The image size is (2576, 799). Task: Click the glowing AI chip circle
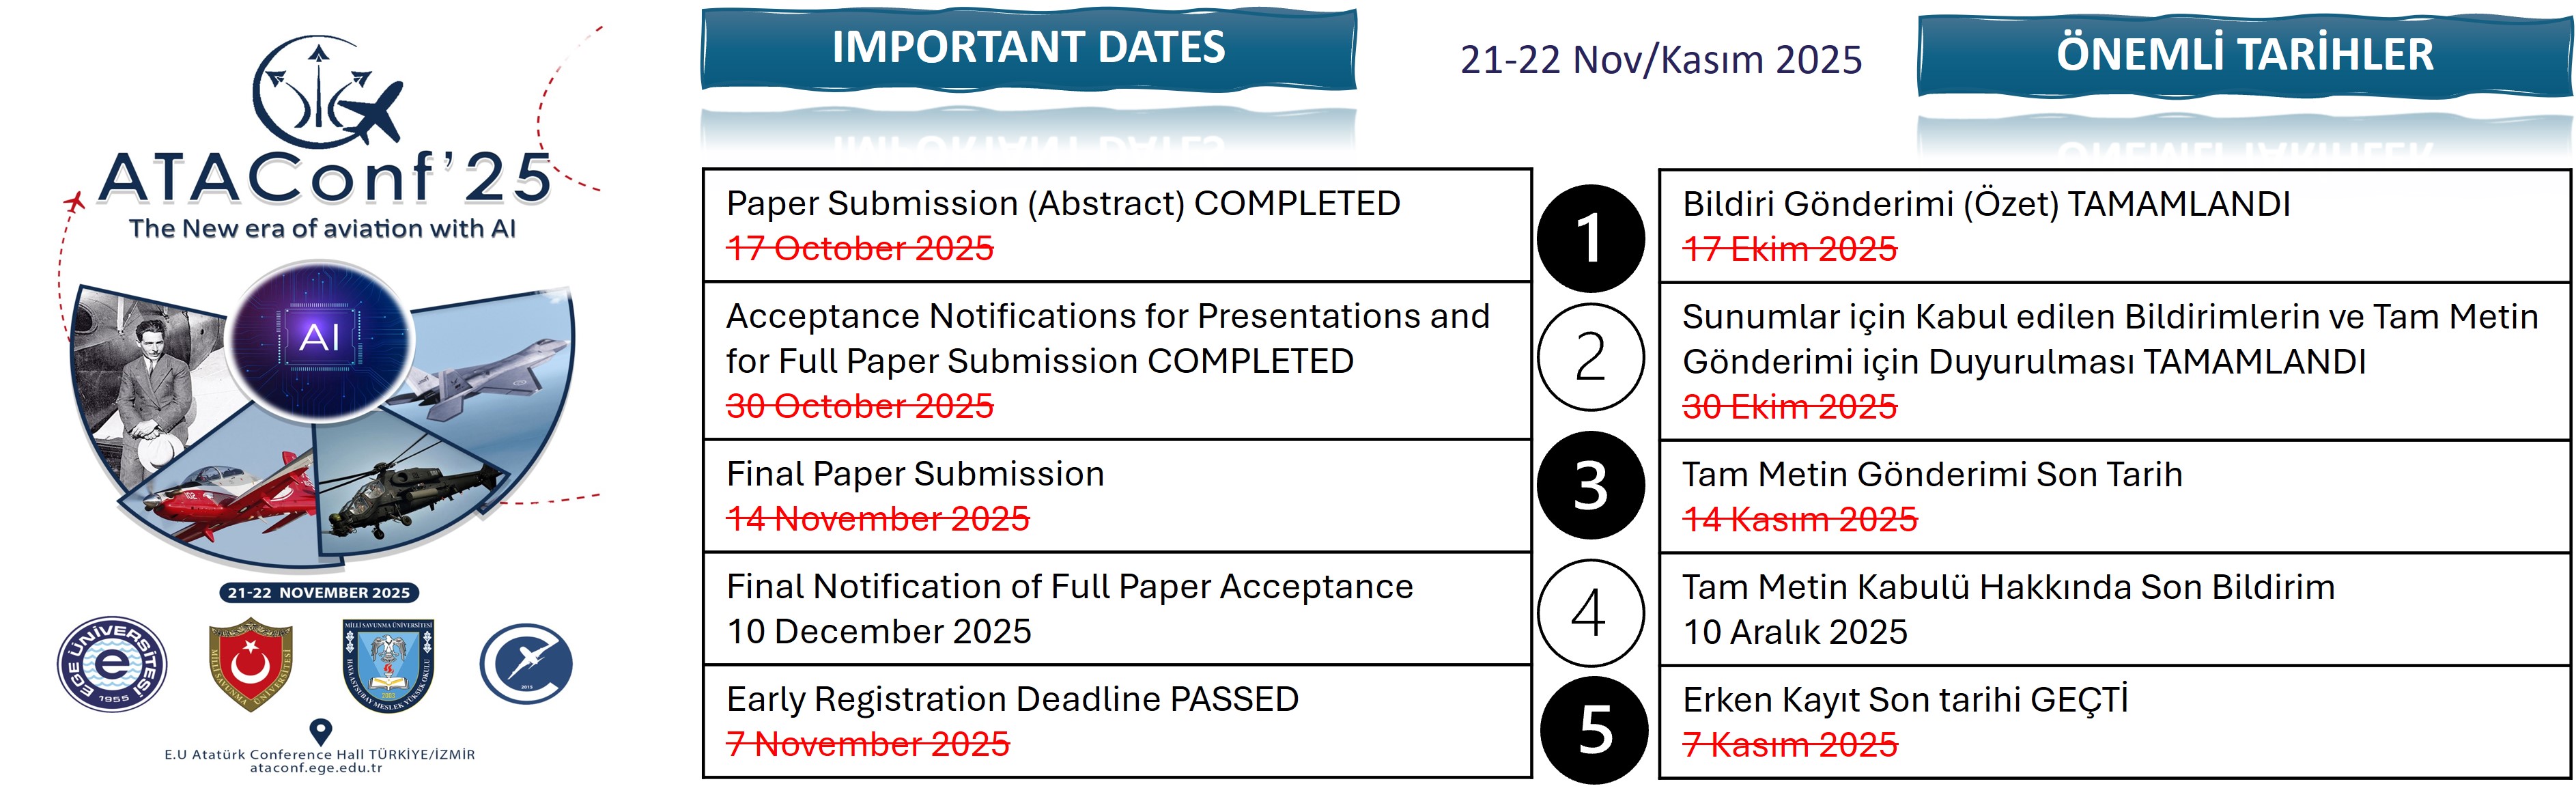[x=320, y=338]
